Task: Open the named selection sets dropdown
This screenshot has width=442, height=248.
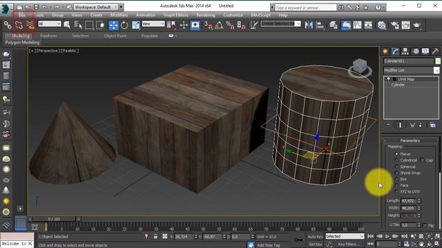Action: coord(280,24)
